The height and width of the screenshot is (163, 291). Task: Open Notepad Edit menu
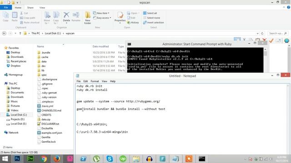[x=85, y=81]
